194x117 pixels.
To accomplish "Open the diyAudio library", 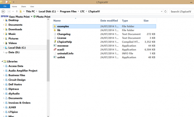I will [x=14, y=93].
